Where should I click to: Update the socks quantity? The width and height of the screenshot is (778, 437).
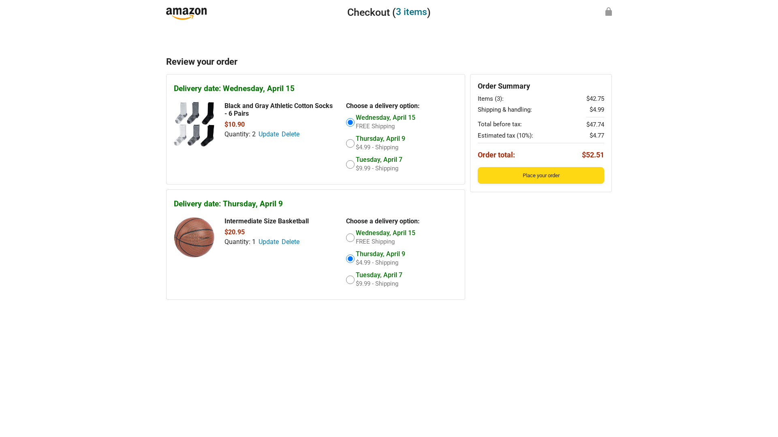point(268,134)
